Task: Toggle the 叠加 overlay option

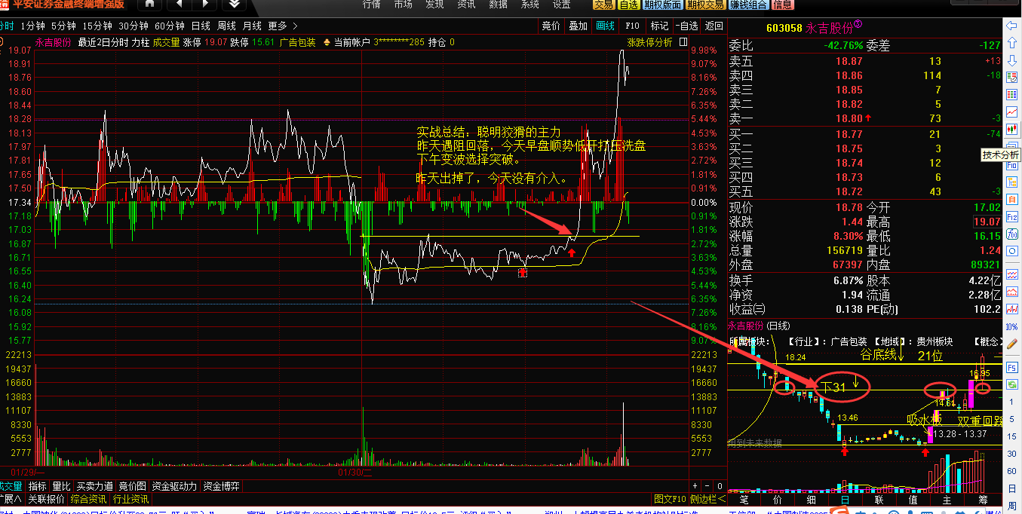Action: pyautogui.click(x=578, y=26)
